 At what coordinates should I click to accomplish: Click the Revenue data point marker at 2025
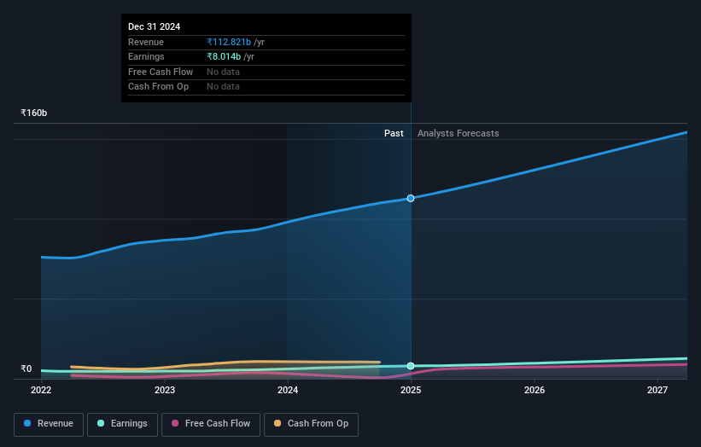coord(411,198)
